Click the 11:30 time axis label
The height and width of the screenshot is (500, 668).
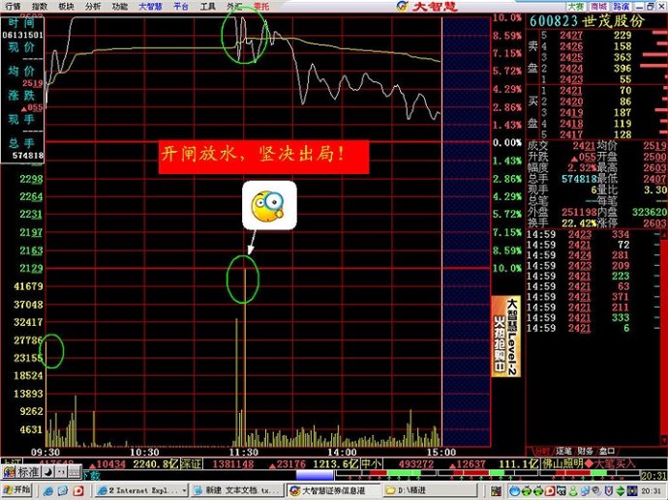coord(244,452)
